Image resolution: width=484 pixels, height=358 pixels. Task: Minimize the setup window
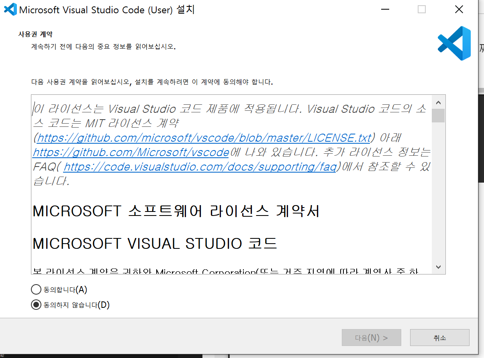385,9
